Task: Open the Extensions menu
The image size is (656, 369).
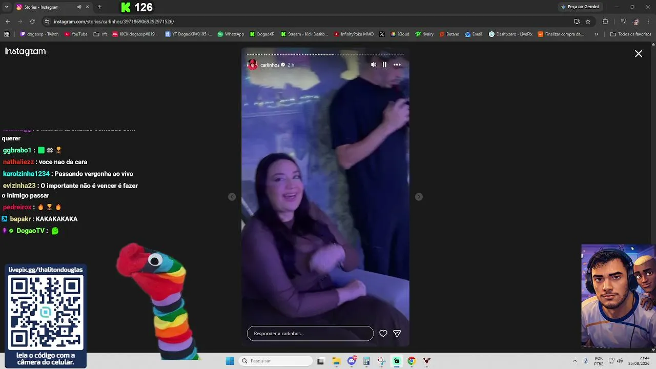Action: (x=605, y=22)
